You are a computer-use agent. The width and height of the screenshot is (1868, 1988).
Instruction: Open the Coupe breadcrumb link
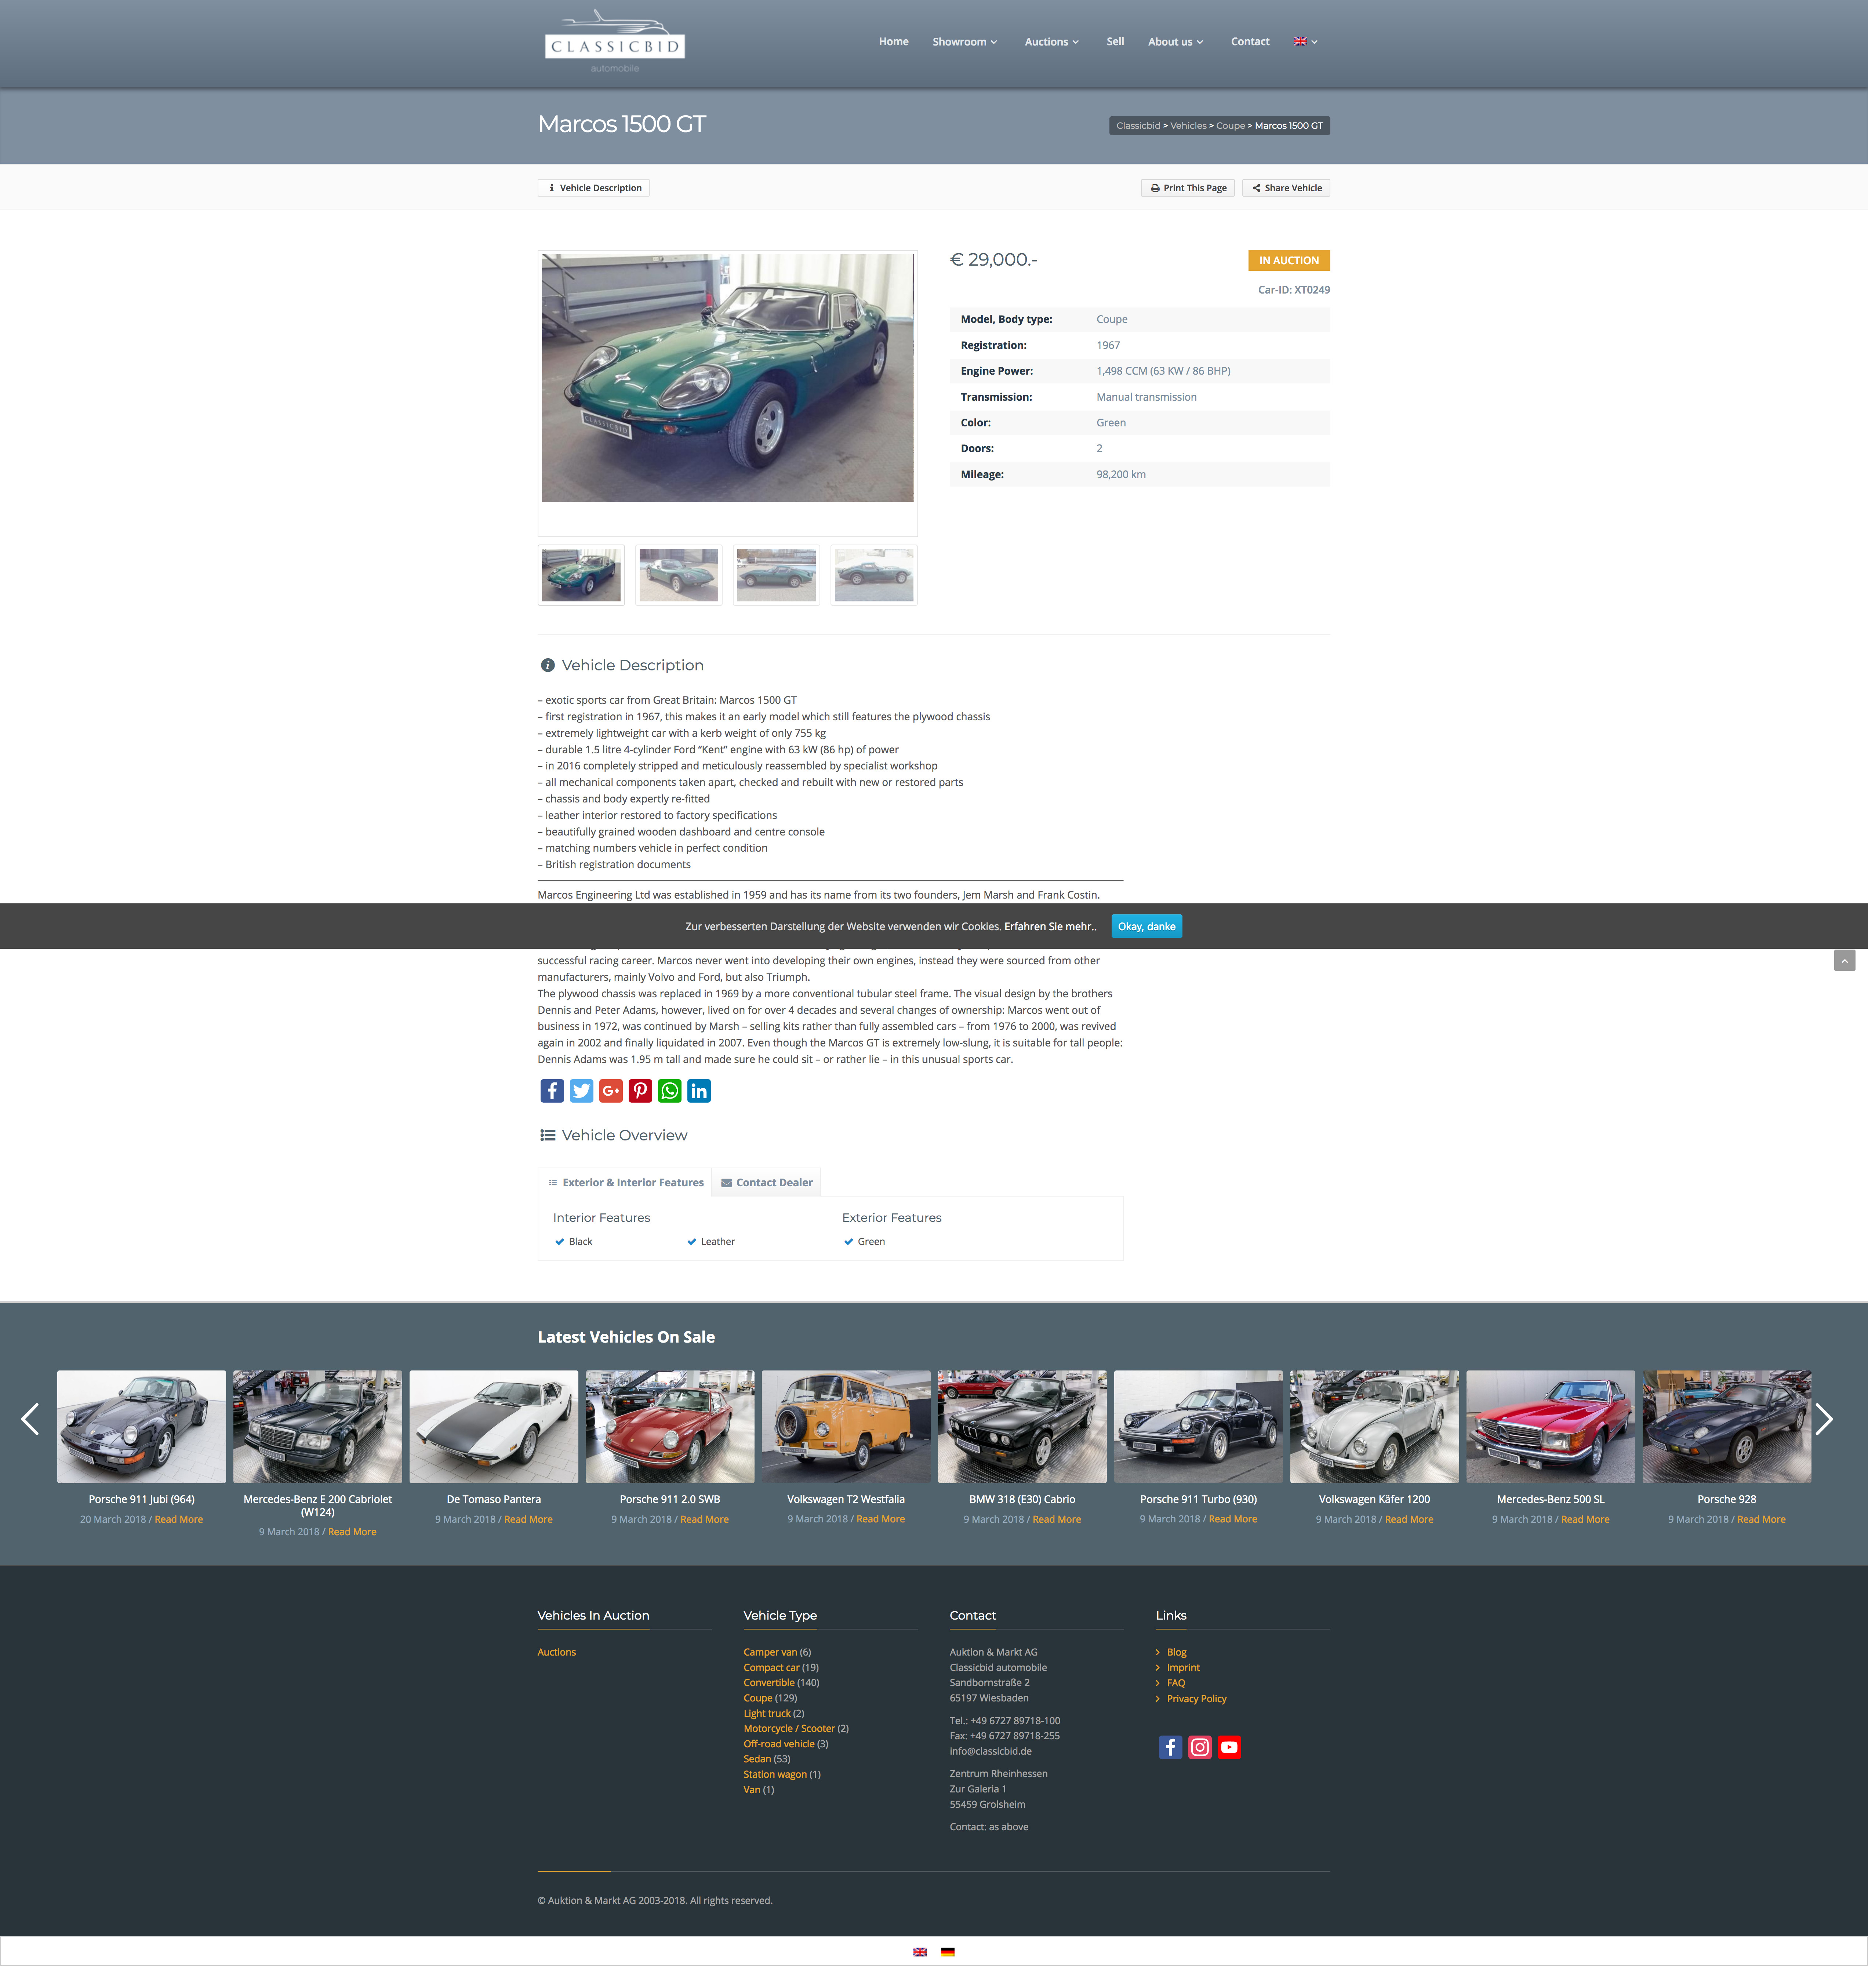point(1230,126)
